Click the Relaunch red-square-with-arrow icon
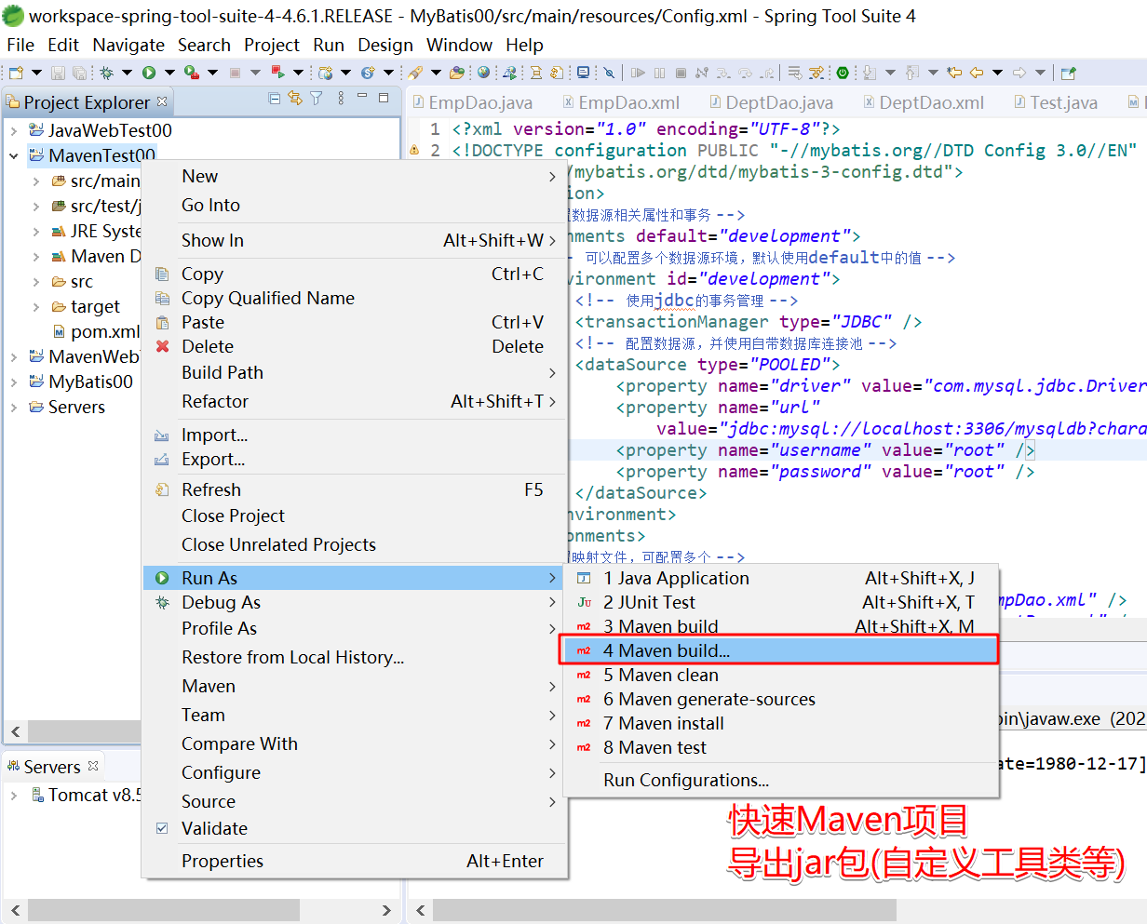 (x=277, y=73)
